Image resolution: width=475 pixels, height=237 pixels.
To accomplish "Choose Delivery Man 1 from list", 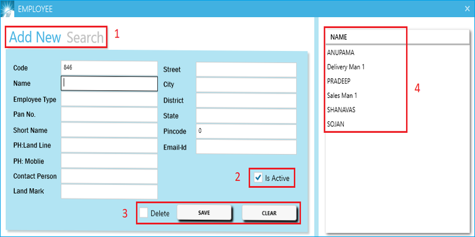I will tap(346, 67).
